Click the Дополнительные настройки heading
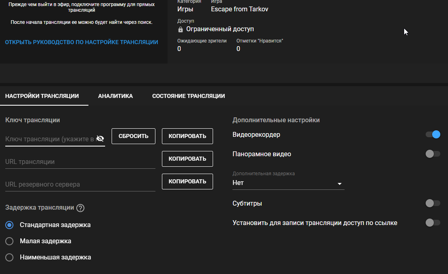 click(x=276, y=120)
